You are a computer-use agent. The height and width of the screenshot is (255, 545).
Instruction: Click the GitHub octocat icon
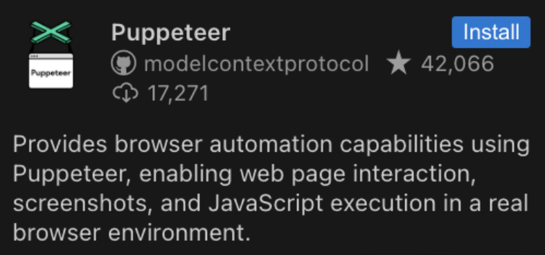(x=123, y=64)
